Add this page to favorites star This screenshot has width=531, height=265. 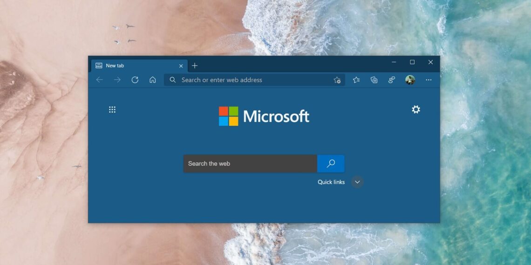pos(337,80)
